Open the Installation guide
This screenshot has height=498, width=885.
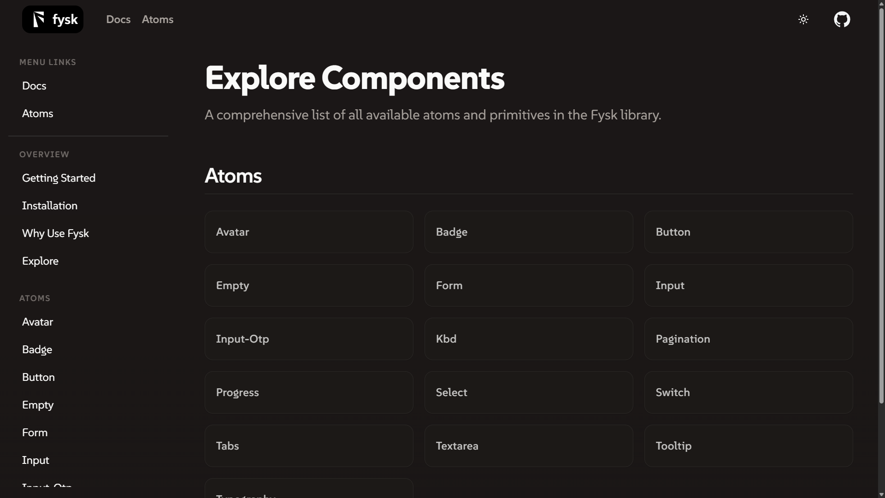49,205
